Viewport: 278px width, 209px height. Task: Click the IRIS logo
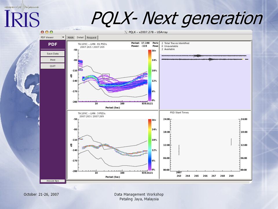[22, 15]
